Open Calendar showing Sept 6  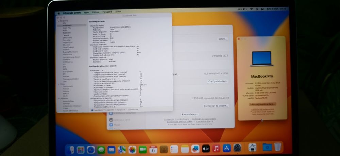(153, 149)
